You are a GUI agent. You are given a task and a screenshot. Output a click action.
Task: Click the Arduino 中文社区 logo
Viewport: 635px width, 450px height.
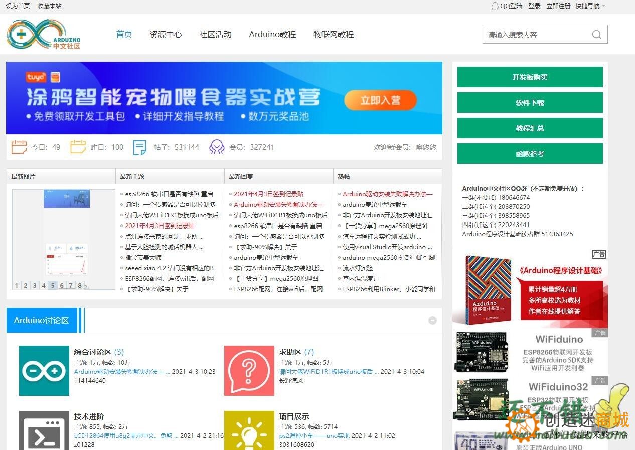tap(44, 34)
